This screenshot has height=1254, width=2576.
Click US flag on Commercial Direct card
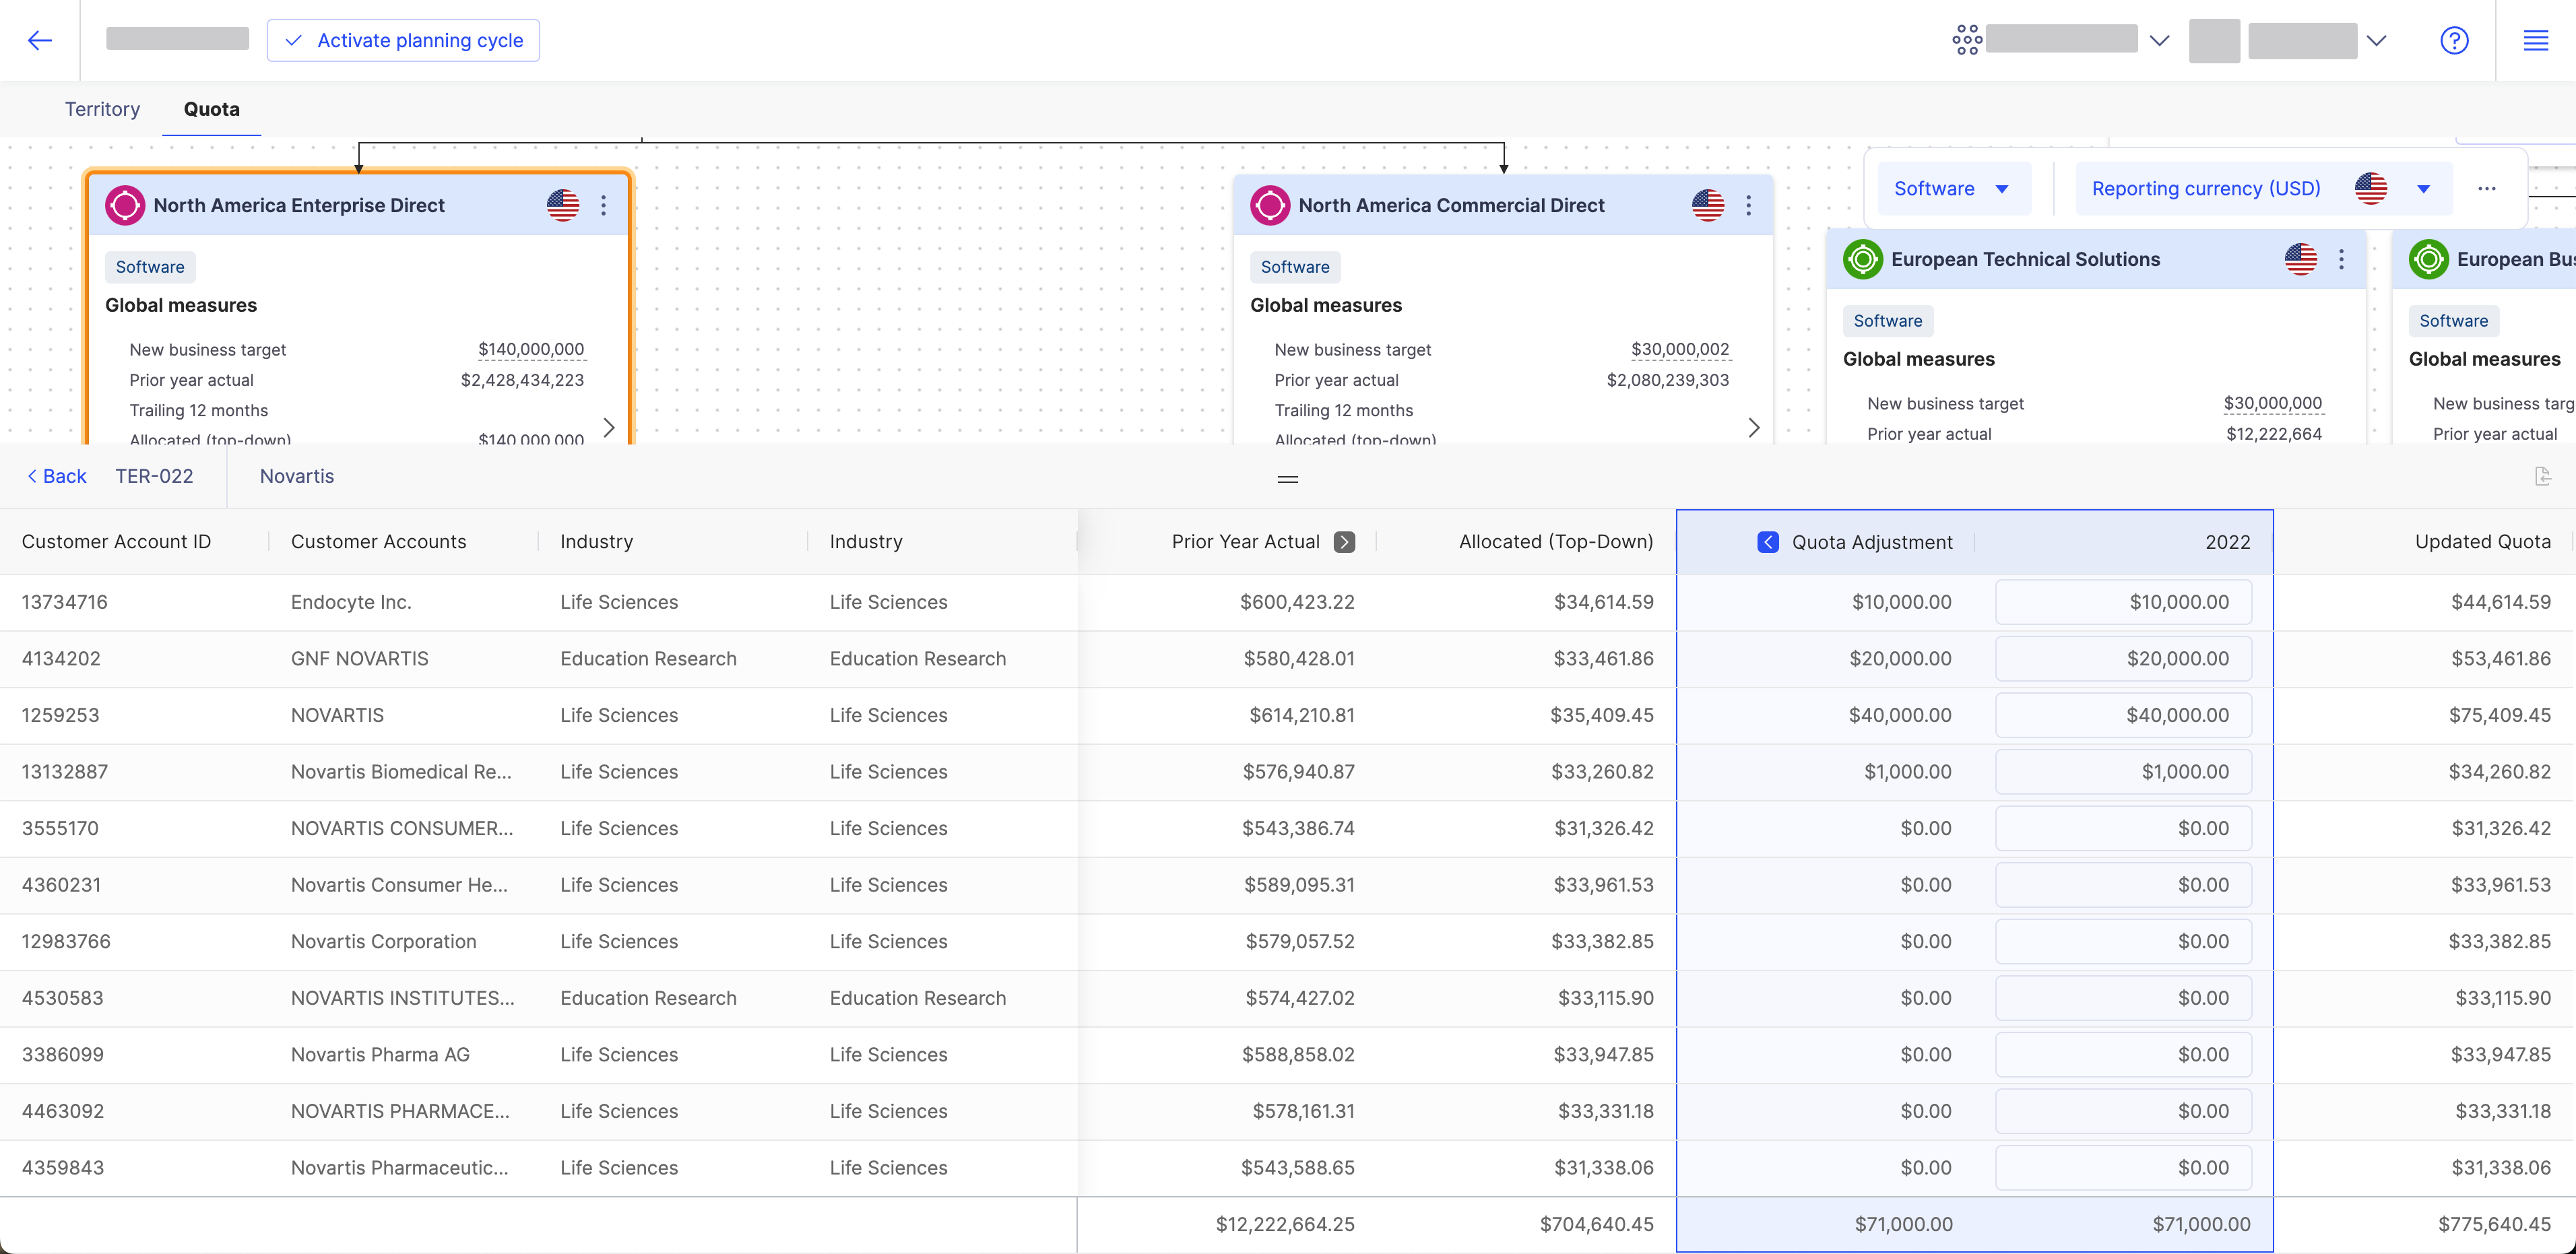click(1708, 205)
